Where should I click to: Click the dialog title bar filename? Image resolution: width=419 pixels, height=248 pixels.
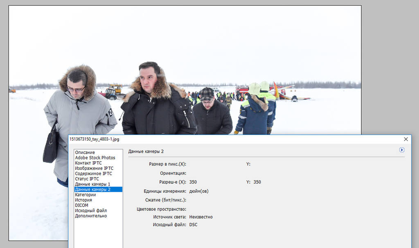[x=95, y=139]
